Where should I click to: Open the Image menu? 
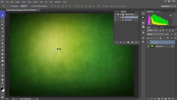[x=17, y=2]
